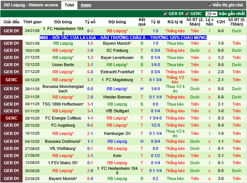Screen dimensions: 247x183
Task: Open 1. FC Magdeburg team link
Action: coord(117,80)
